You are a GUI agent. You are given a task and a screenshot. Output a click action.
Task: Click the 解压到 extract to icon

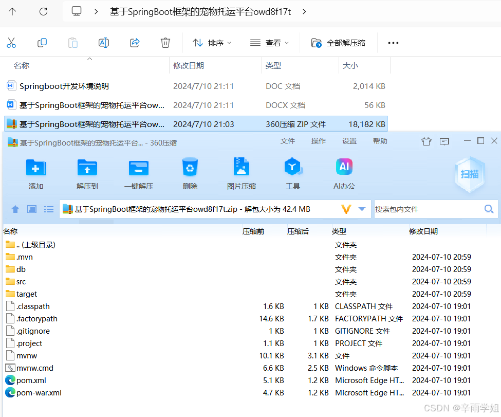(87, 168)
